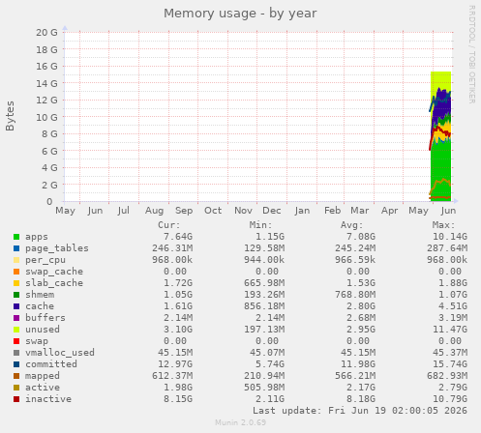Click the lime unused legend swatch

point(16,330)
